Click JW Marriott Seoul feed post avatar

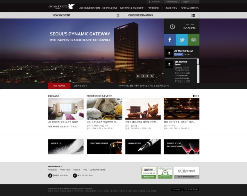point(169,64)
